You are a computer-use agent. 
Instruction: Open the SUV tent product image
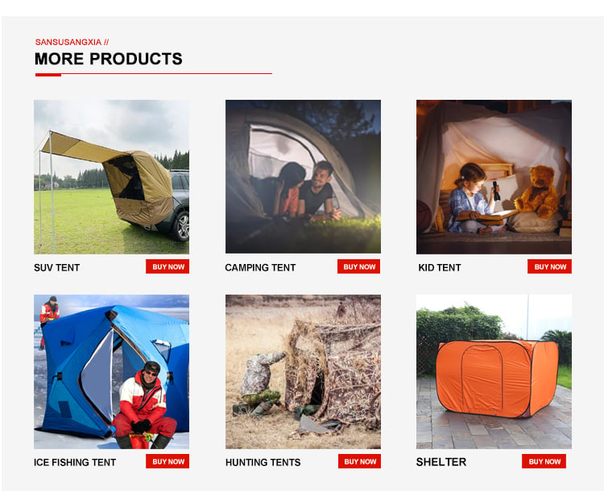[111, 177]
